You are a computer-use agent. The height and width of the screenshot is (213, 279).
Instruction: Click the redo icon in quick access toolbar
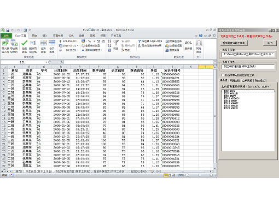tap(19, 30)
